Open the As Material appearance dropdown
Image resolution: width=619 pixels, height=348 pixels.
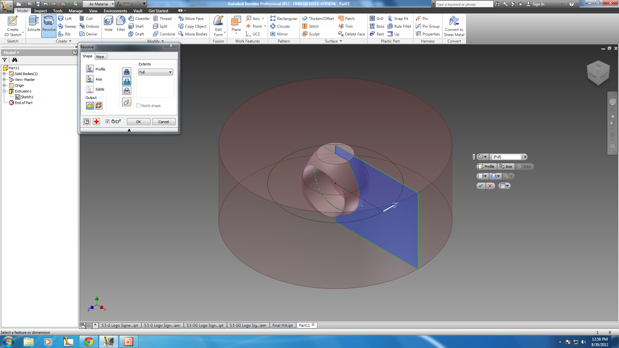coord(99,4)
